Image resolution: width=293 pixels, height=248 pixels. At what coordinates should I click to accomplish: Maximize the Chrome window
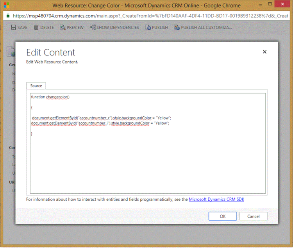(x=270, y=4)
